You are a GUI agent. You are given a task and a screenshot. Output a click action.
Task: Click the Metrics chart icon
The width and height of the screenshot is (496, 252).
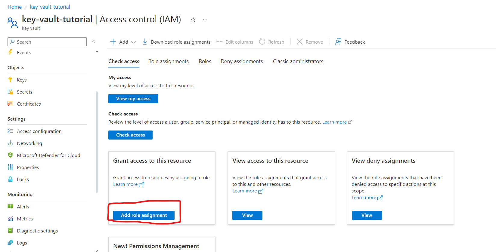pyautogui.click(x=10, y=219)
